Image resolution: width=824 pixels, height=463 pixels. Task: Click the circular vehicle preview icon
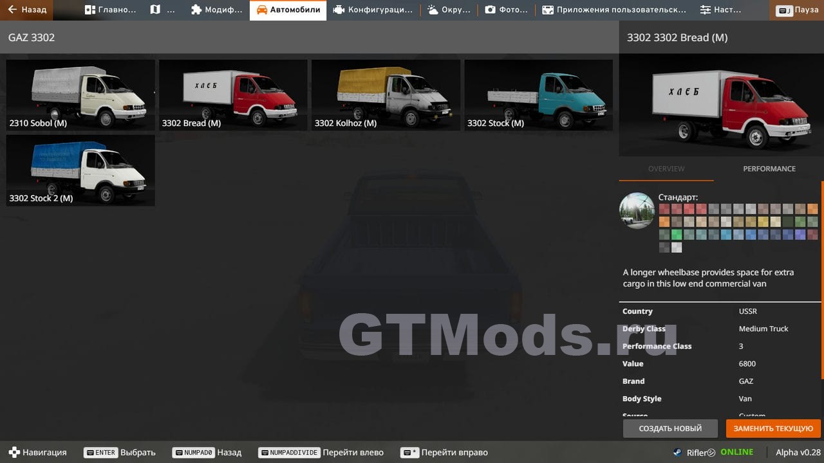click(637, 211)
